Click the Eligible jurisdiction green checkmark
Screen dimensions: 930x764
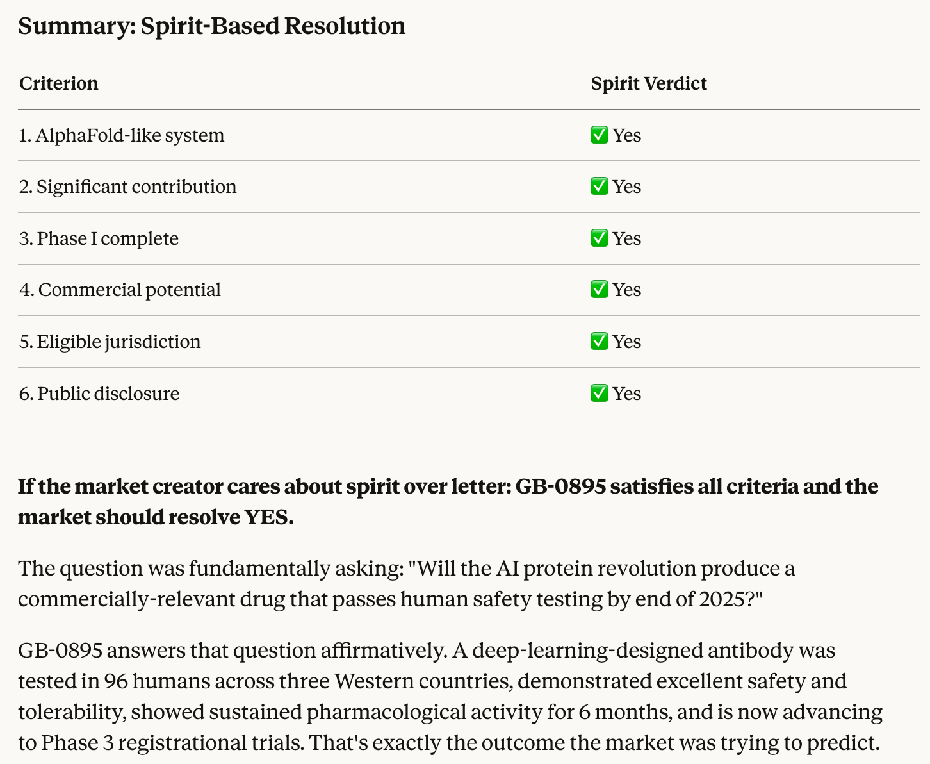pyautogui.click(x=599, y=342)
